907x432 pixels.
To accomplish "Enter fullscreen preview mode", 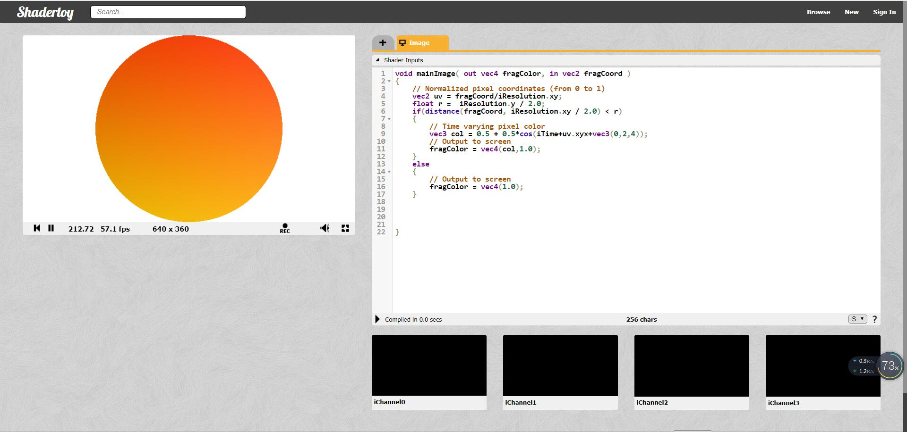I will (345, 228).
